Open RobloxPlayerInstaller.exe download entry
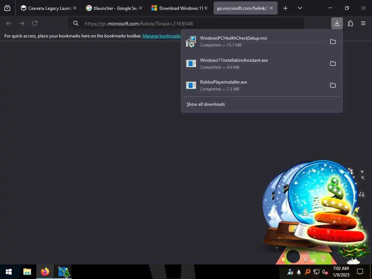The image size is (372, 279). point(255,85)
